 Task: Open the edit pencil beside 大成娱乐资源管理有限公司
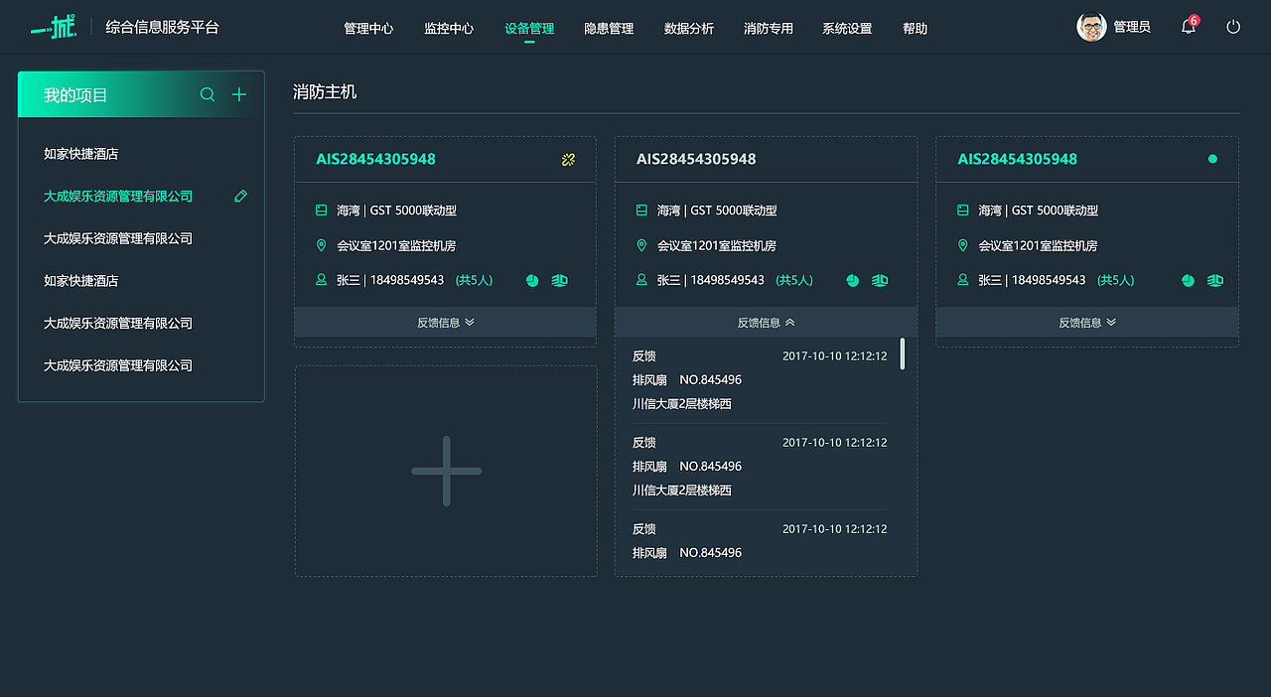[240, 196]
